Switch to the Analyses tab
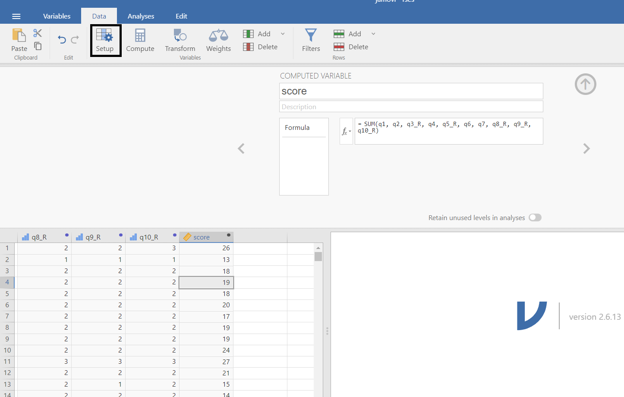624x397 pixels. [141, 16]
